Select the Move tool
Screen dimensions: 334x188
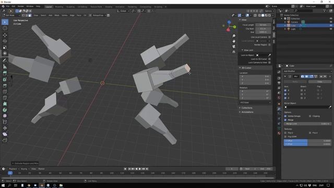pyautogui.click(x=5, y=35)
